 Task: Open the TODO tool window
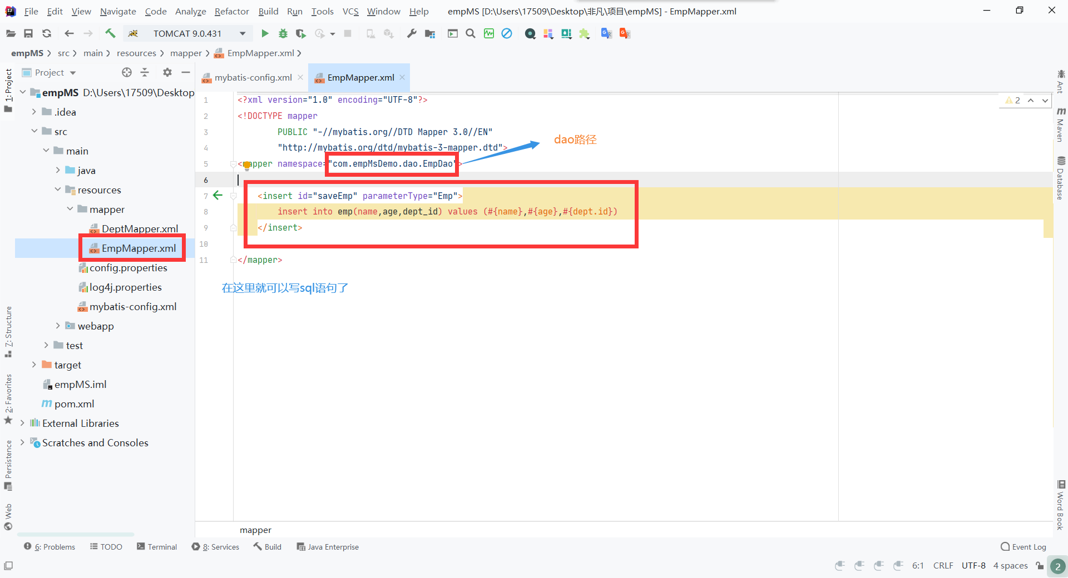tap(106, 547)
